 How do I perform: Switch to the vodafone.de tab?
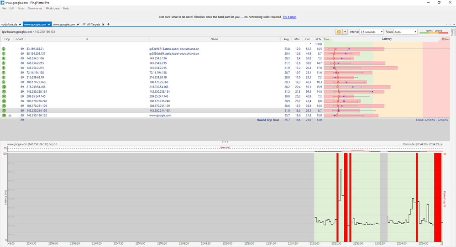point(9,25)
